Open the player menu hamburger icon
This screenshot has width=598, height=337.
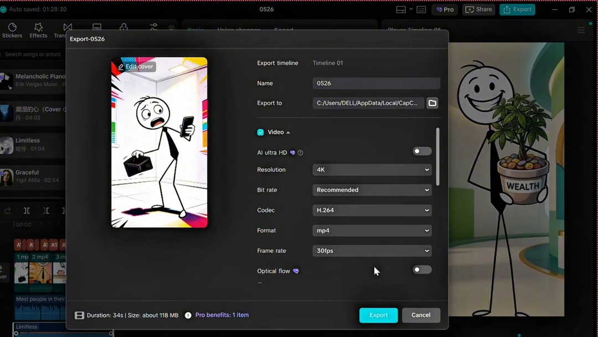581,30
